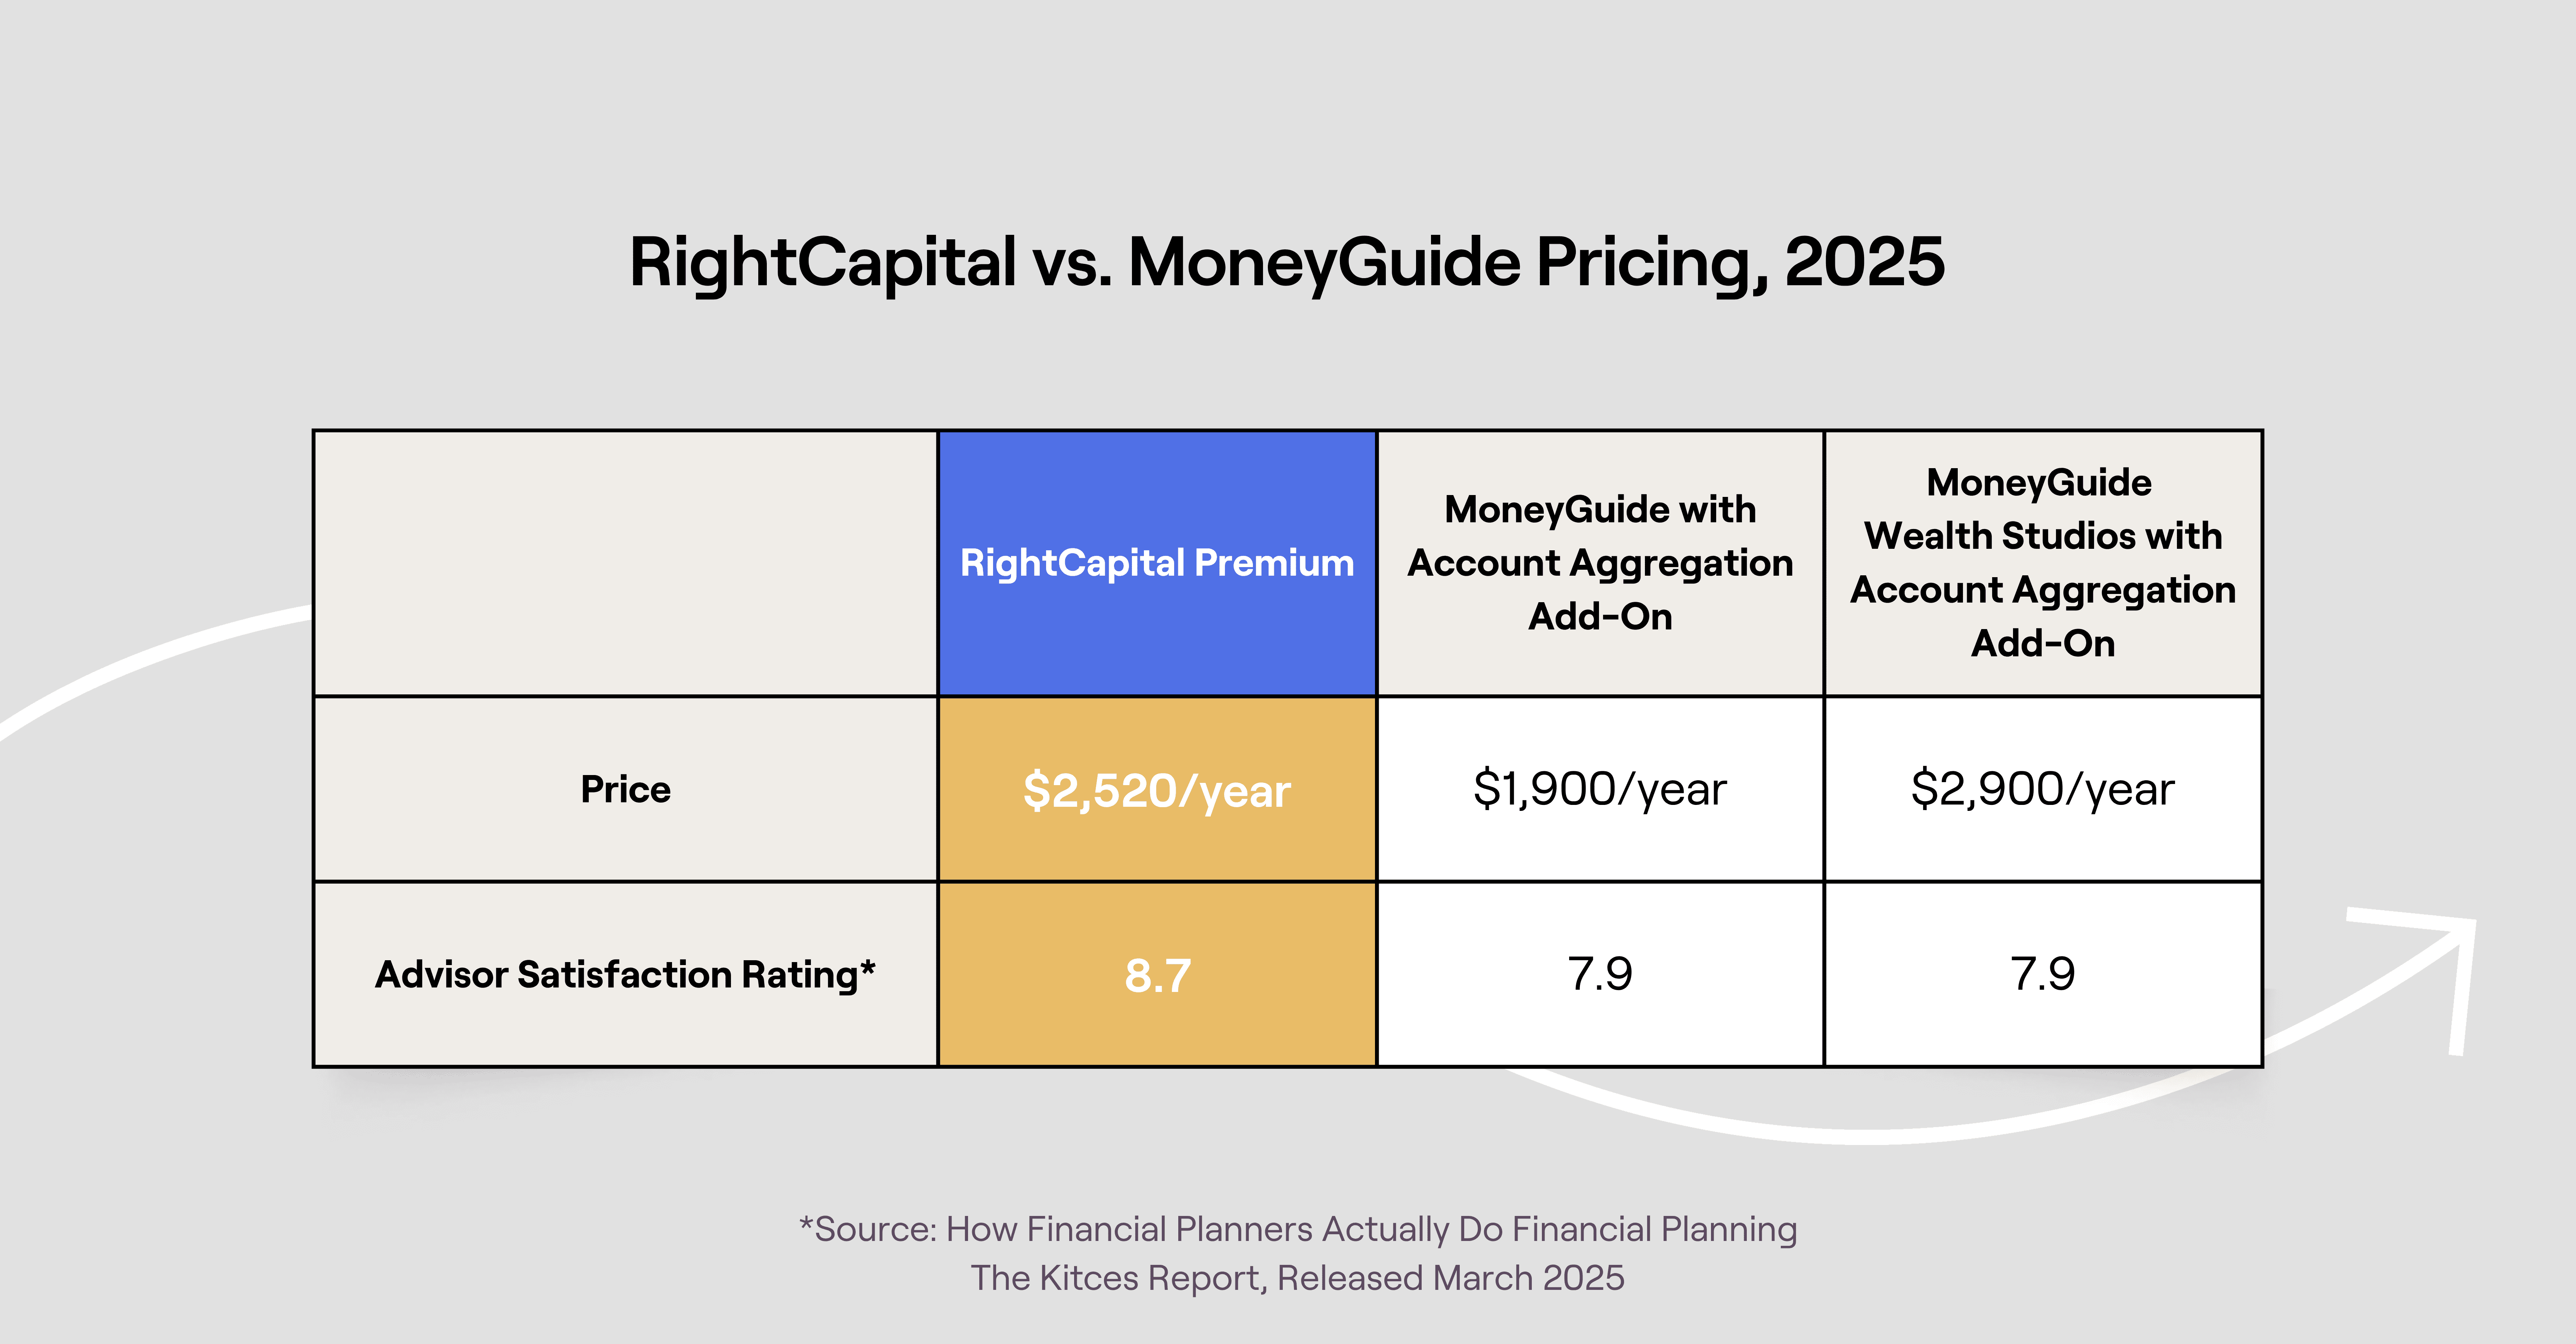Click the $2,900/year price cell

point(2043,789)
